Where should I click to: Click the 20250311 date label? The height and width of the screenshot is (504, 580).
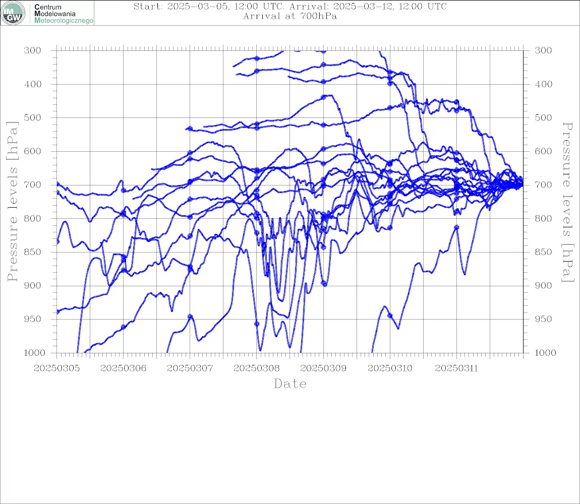pyautogui.click(x=456, y=368)
